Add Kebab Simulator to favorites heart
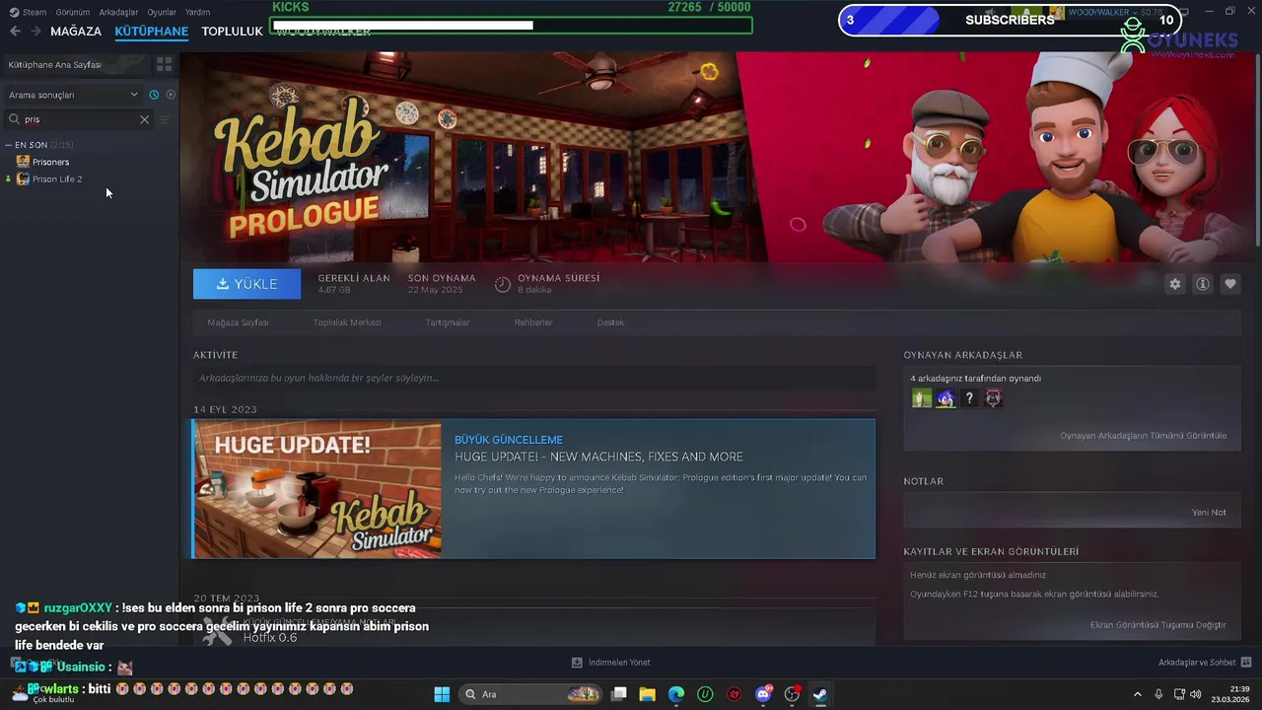Screen dimensions: 1262x710 [1229, 284]
